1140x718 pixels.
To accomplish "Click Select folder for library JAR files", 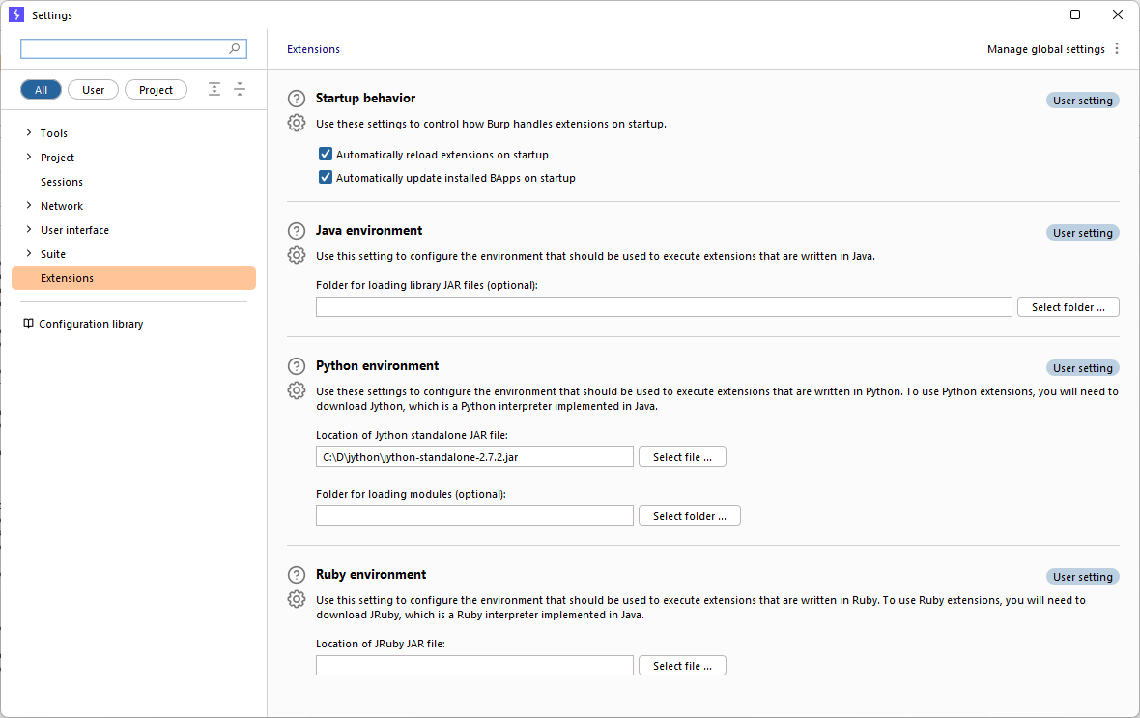I will coord(1068,307).
